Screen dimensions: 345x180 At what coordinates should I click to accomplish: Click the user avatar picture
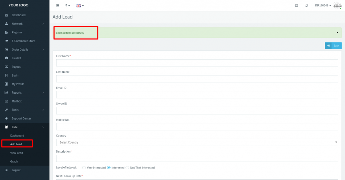(x=337, y=5)
